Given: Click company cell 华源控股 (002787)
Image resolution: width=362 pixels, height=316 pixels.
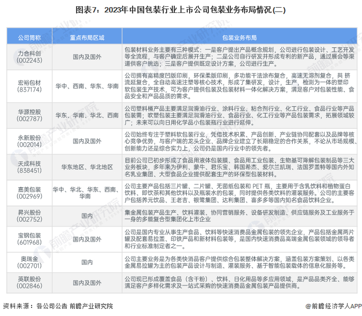Looking at the screenshot, I should 29,115.
